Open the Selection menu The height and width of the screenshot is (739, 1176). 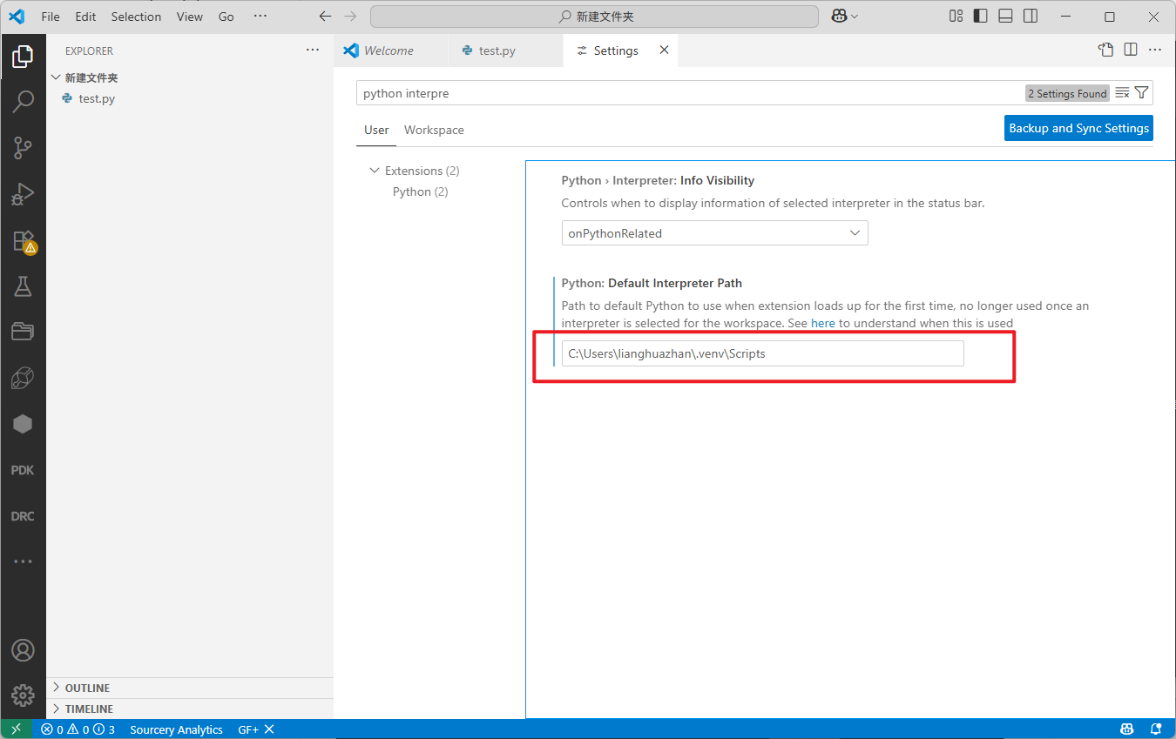(x=136, y=17)
